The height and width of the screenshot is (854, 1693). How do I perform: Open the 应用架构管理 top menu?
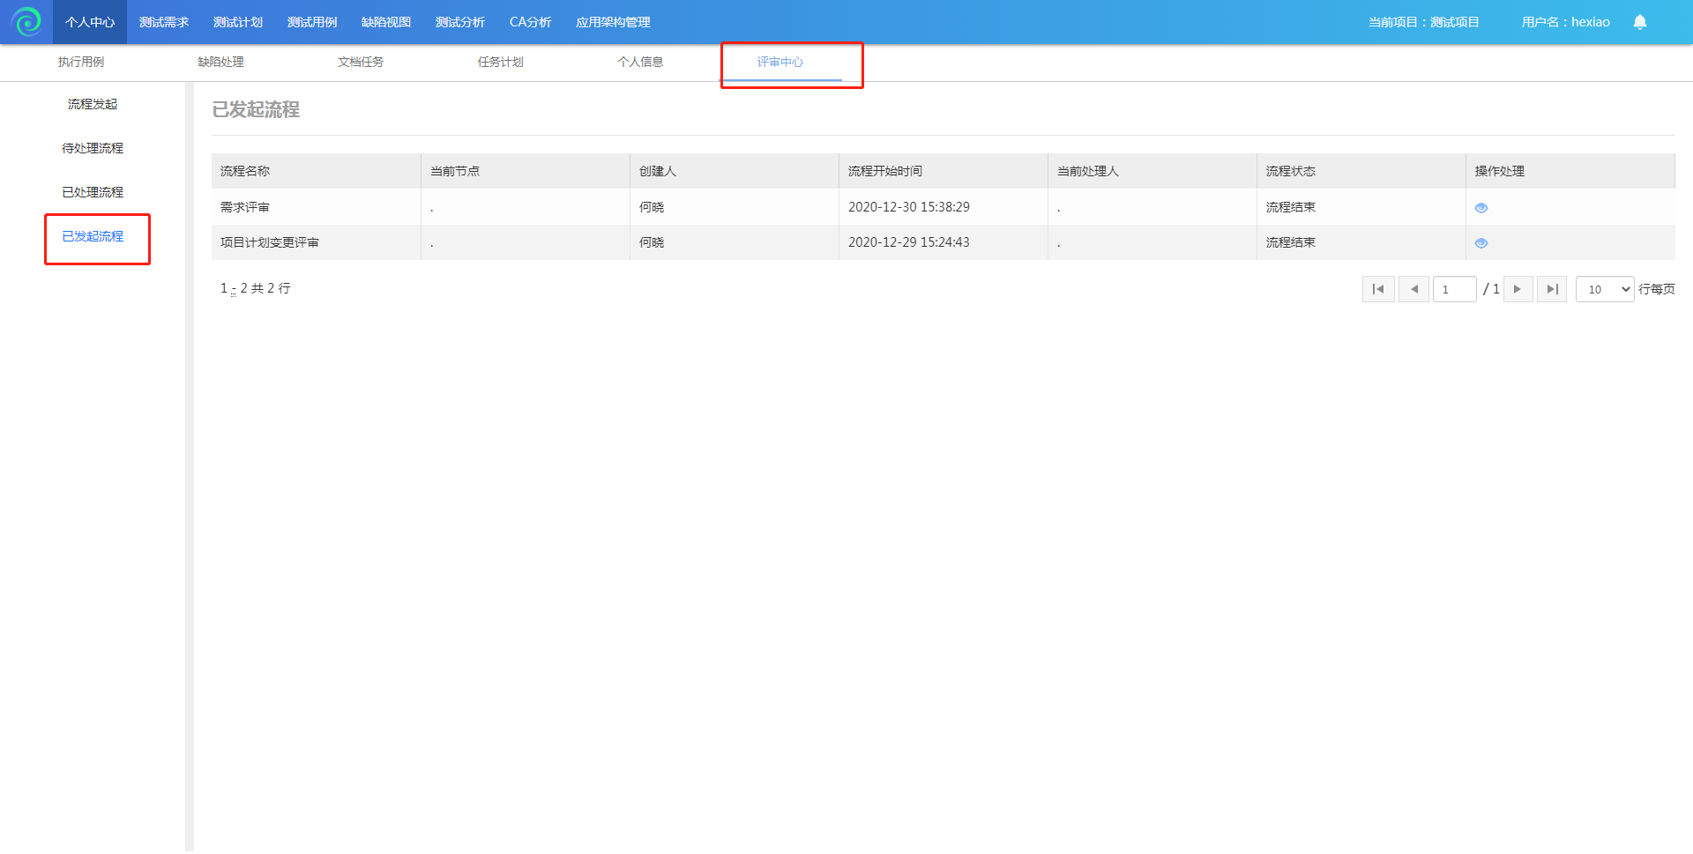pos(613,22)
